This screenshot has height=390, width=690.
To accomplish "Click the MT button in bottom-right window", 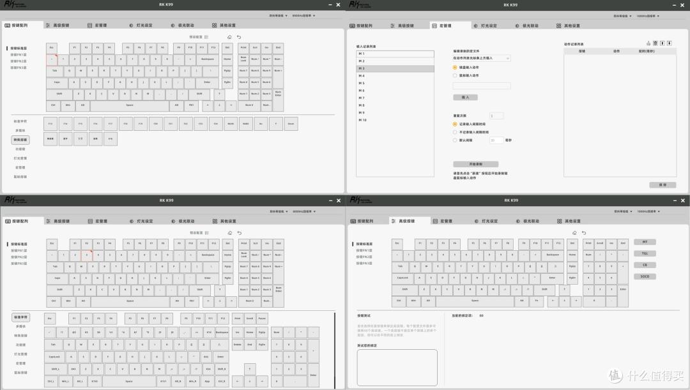I will pos(645,242).
